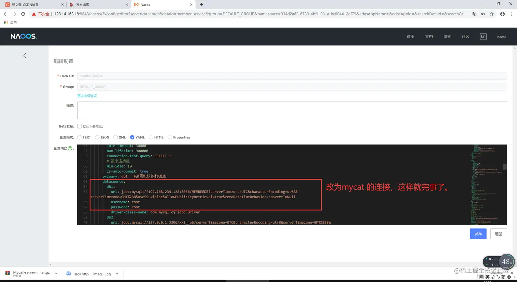Click the 更多高级选项 link
The height and width of the screenshot is (282, 517).
click(87, 96)
